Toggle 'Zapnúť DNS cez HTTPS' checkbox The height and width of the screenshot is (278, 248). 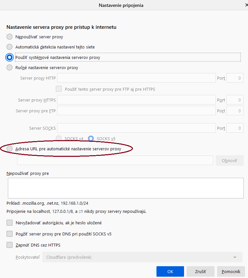pos(10,245)
